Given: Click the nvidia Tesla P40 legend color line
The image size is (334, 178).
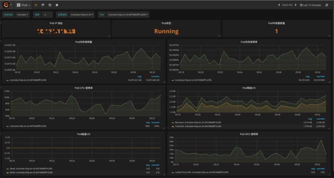Looking at the screenshot, I should 173,172.
